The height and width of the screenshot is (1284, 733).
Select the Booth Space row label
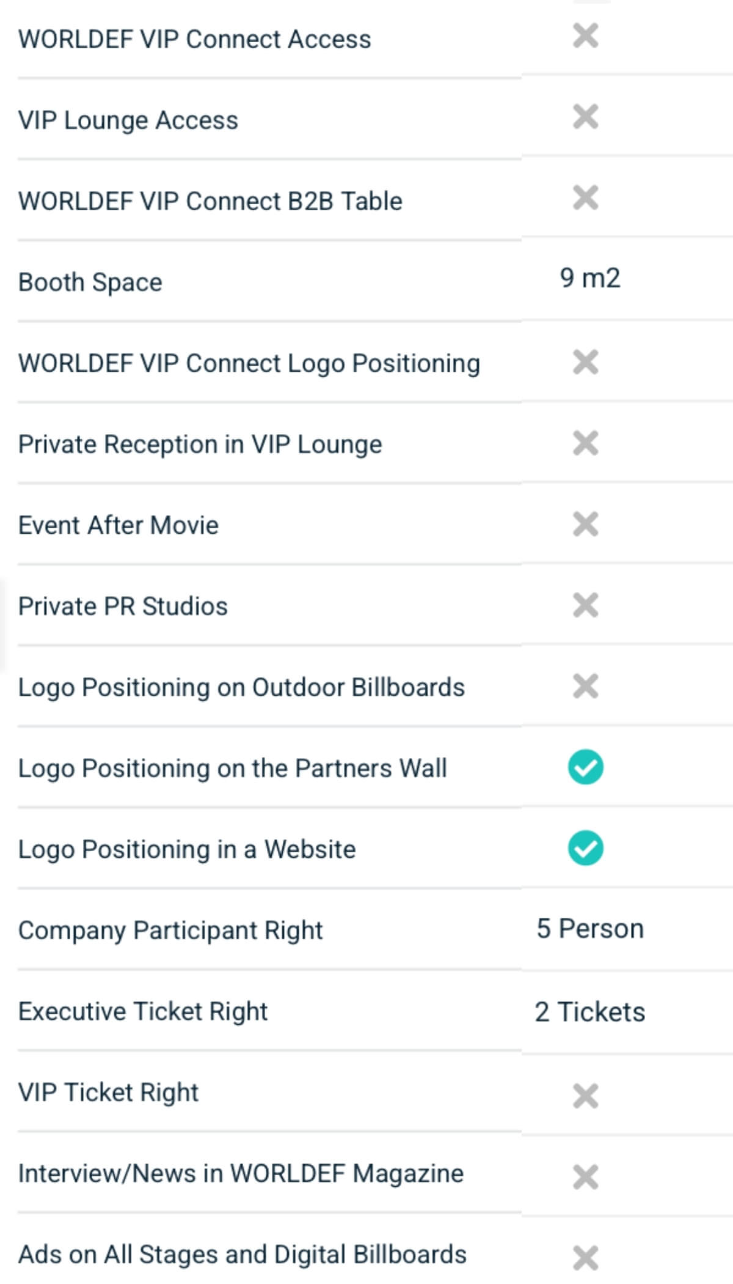[90, 282]
